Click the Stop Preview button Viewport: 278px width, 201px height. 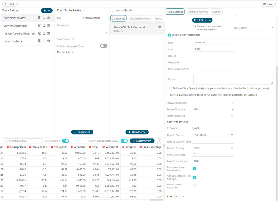click(x=142, y=141)
